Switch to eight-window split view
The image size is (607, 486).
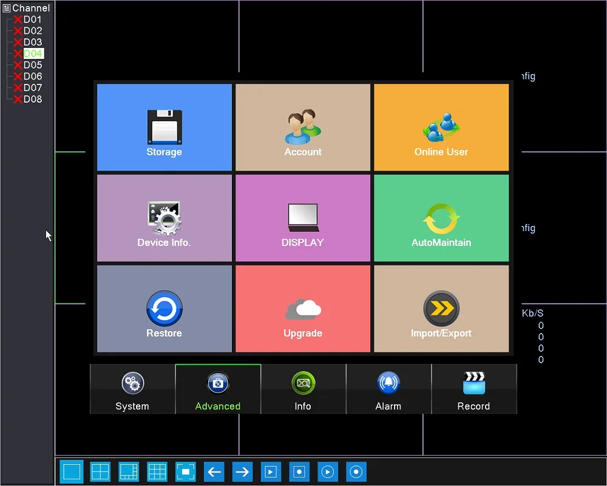click(129, 471)
